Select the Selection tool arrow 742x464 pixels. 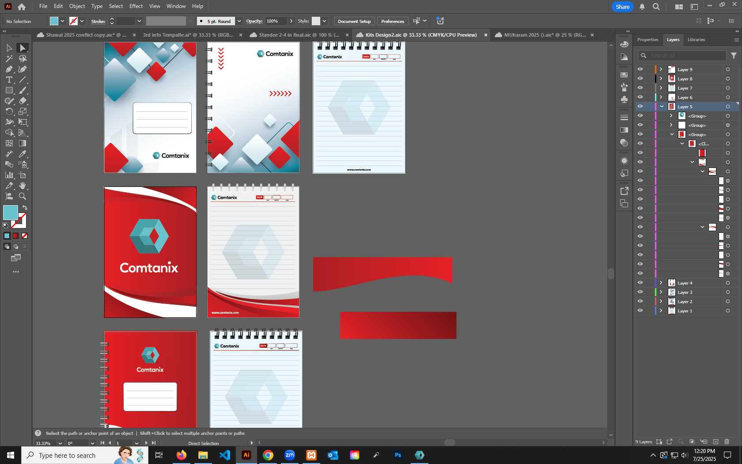(9, 48)
